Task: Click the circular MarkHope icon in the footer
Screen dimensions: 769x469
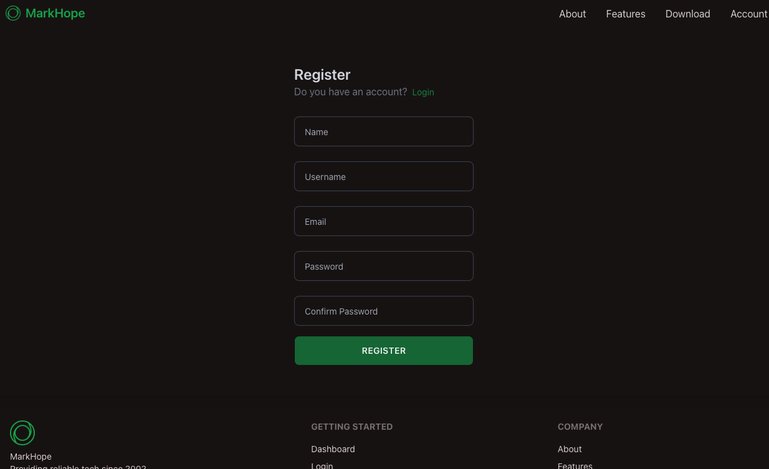Action: coord(22,432)
